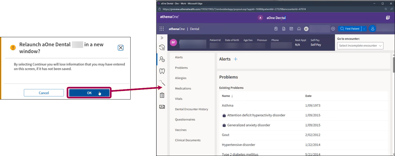Viewport: 395px width, 156px height.
Task: Select Questionnaires in the section list
Action: tap(185, 120)
